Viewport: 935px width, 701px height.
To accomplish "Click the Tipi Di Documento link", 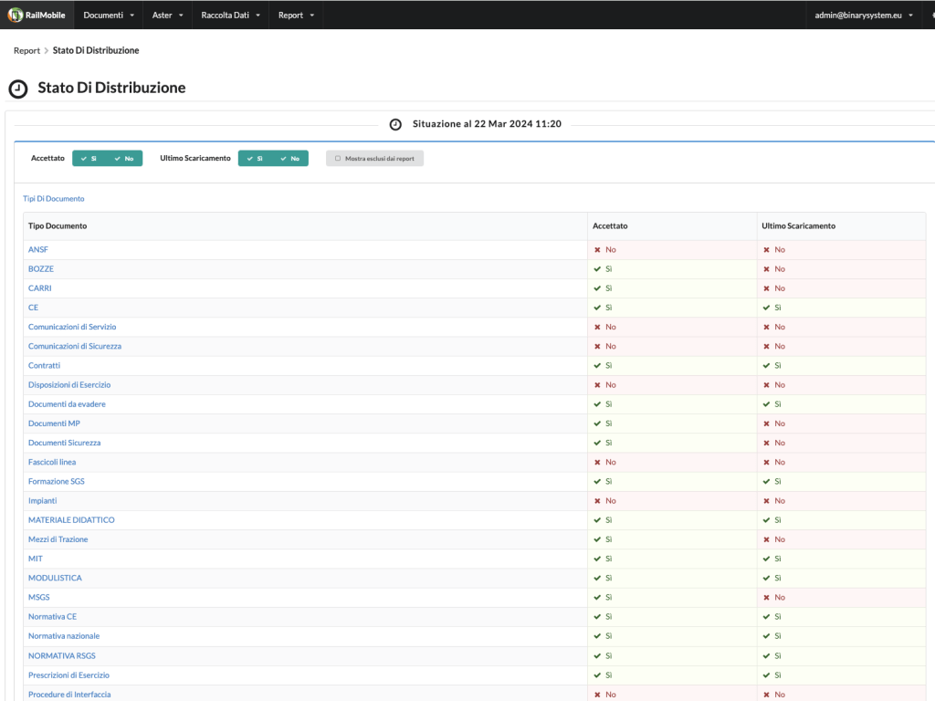I will tap(54, 198).
